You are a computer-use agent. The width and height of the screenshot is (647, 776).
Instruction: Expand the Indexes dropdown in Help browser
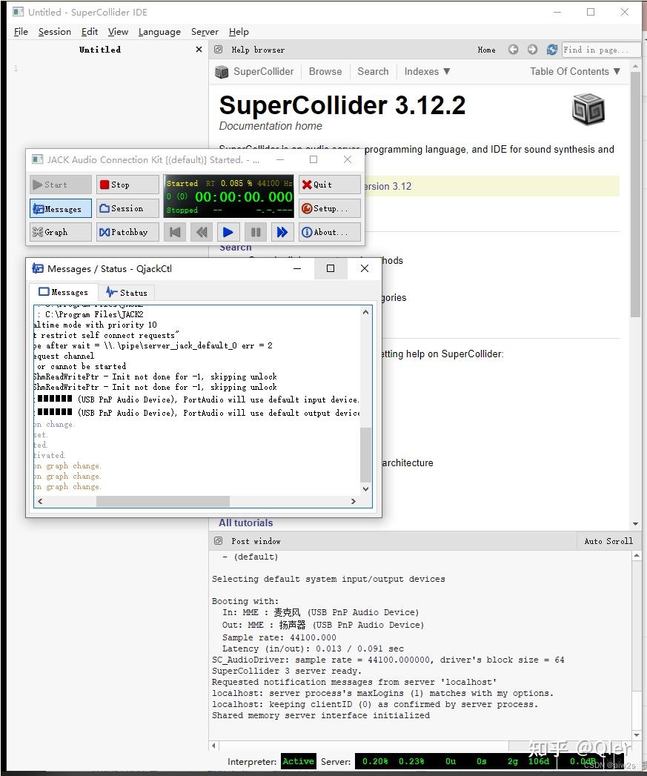[426, 71]
